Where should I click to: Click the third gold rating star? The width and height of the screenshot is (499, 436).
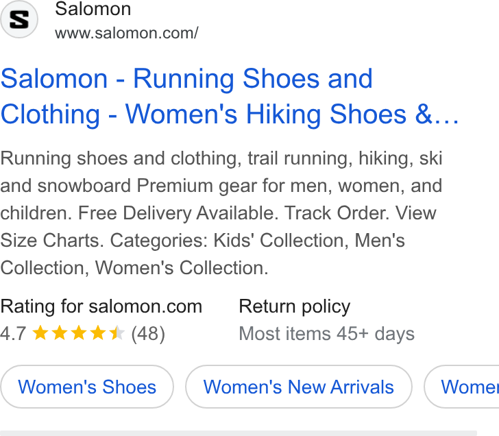coord(79,333)
